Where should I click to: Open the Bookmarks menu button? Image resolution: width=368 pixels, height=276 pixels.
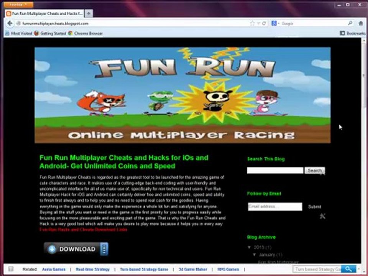pos(353,33)
